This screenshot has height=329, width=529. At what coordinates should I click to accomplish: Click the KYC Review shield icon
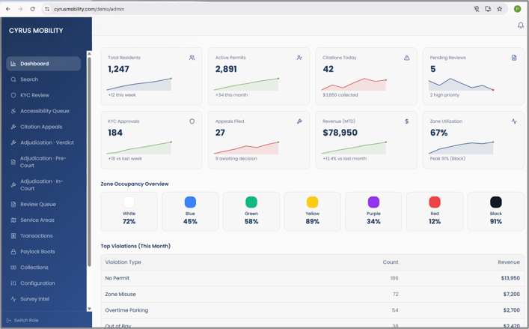[13, 95]
